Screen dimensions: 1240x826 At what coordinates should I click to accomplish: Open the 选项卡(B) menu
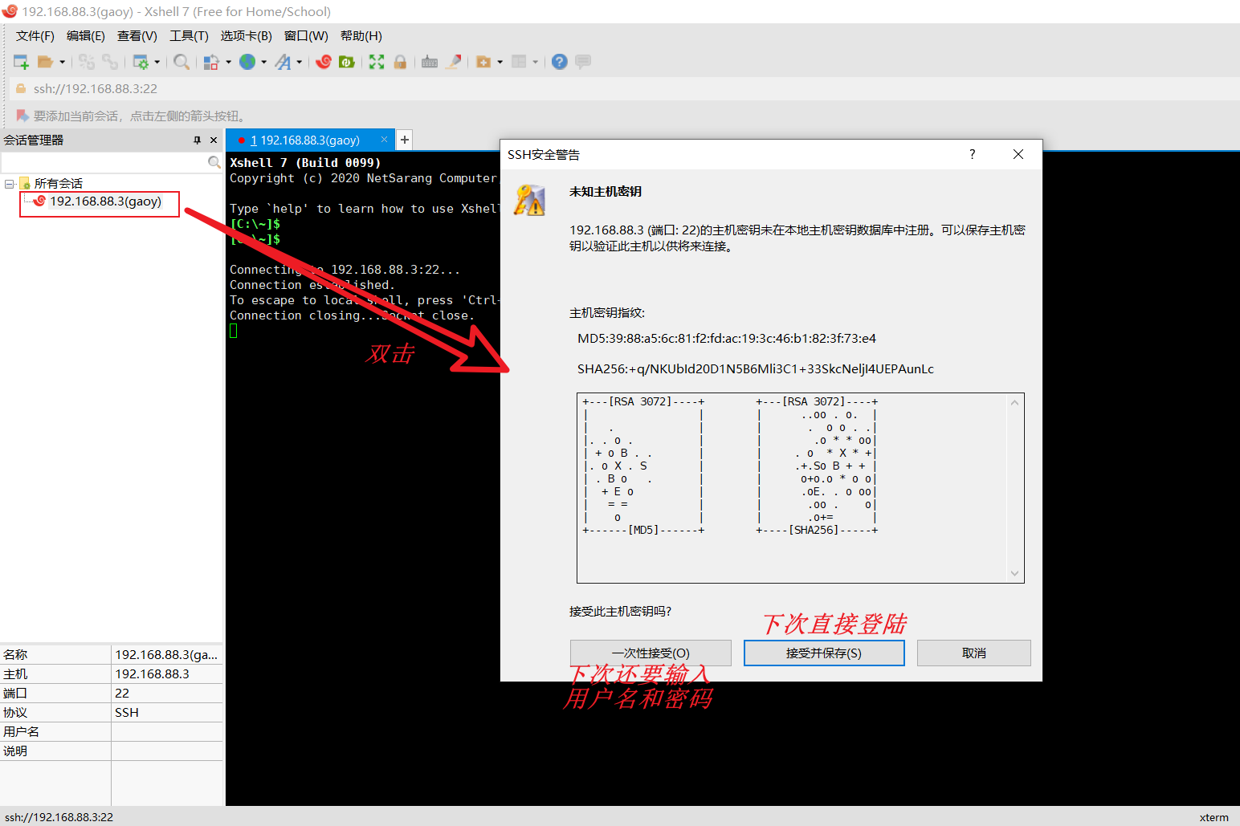247,36
